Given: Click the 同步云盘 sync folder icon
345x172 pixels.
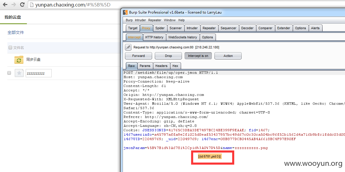Looking at the screenshot, I should click(x=19, y=60).
